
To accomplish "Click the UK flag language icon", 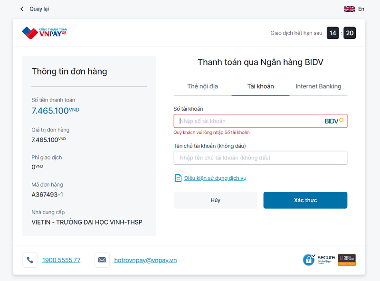I will click(350, 9).
